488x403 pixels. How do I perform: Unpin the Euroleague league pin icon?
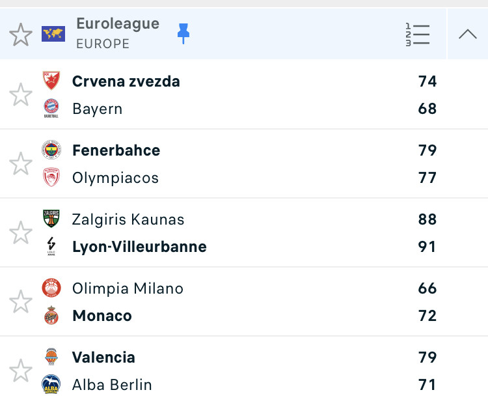coord(183,33)
